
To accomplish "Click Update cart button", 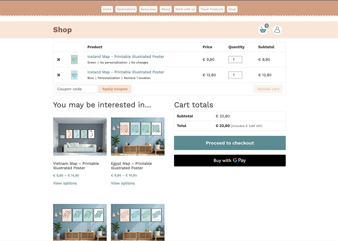I will point(268,89).
